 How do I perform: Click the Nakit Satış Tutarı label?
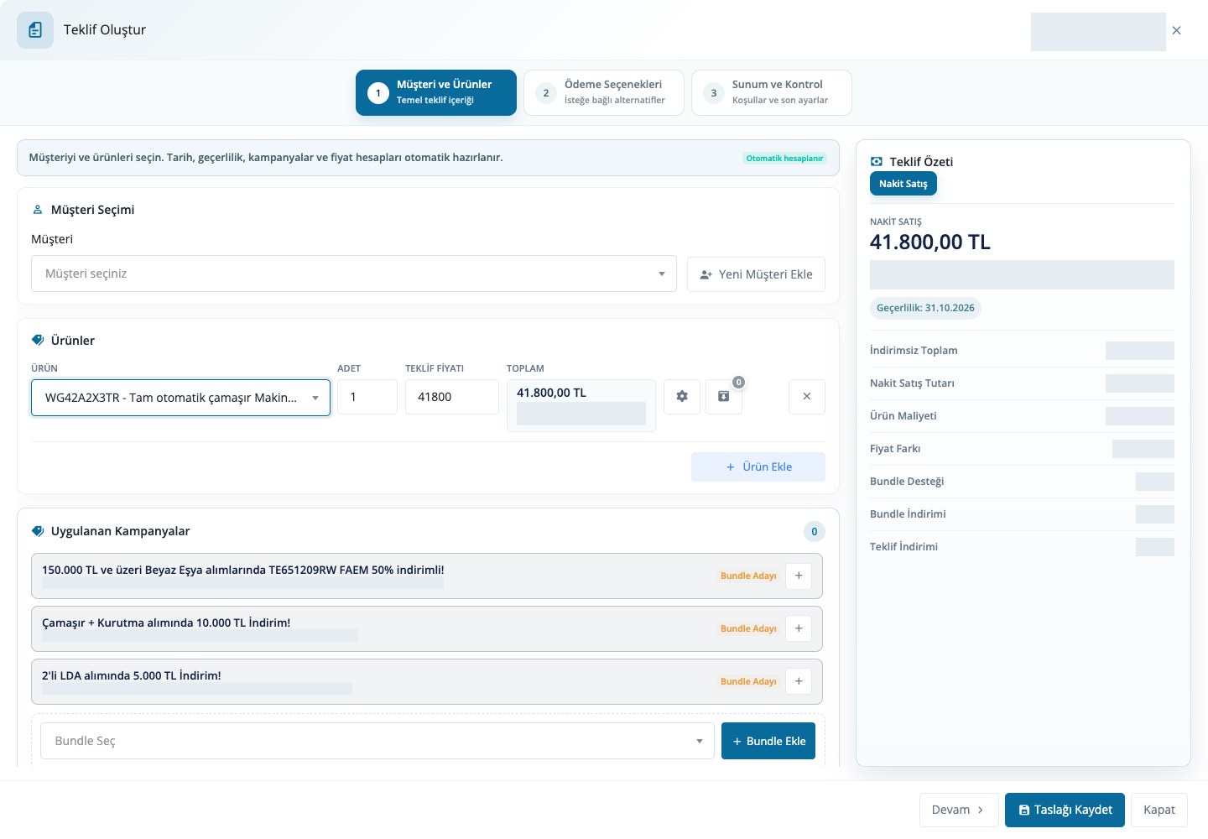(x=912, y=383)
